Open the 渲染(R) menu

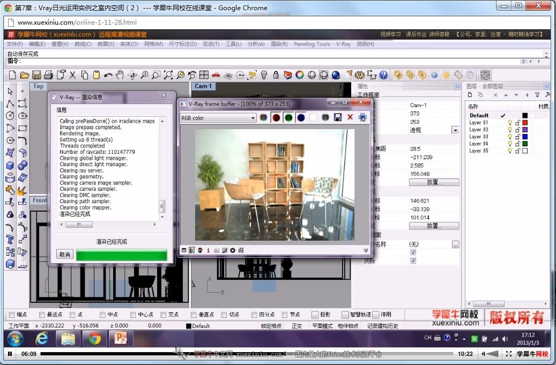coord(279,44)
